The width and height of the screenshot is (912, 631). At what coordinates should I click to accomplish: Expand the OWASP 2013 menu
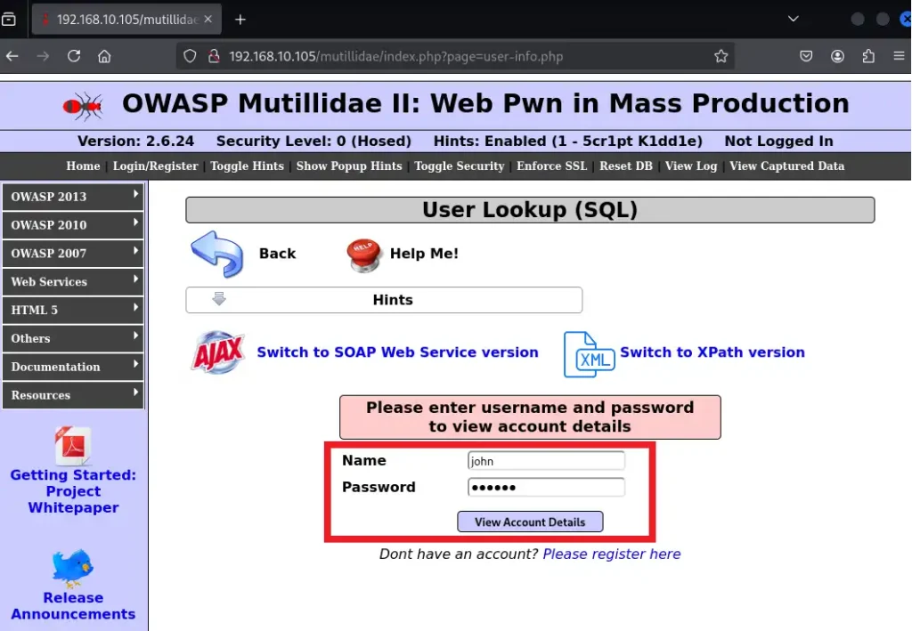pyautogui.click(x=73, y=197)
